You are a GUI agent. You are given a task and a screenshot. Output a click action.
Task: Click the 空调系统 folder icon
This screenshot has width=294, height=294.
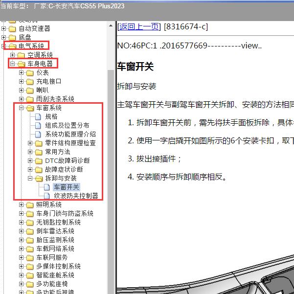click(21, 55)
